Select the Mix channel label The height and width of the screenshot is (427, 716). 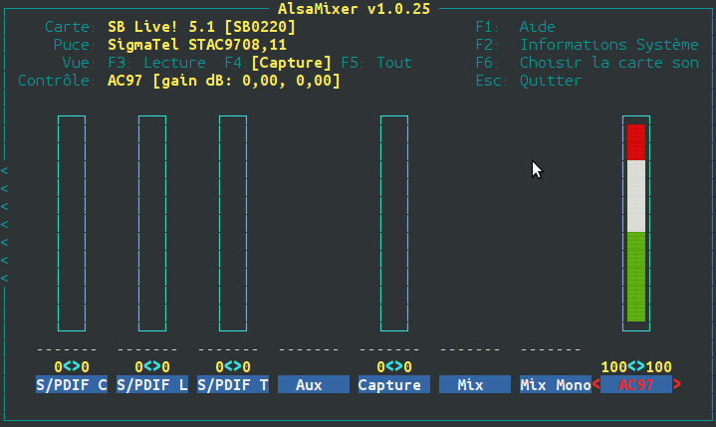click(x=475, y=384)
